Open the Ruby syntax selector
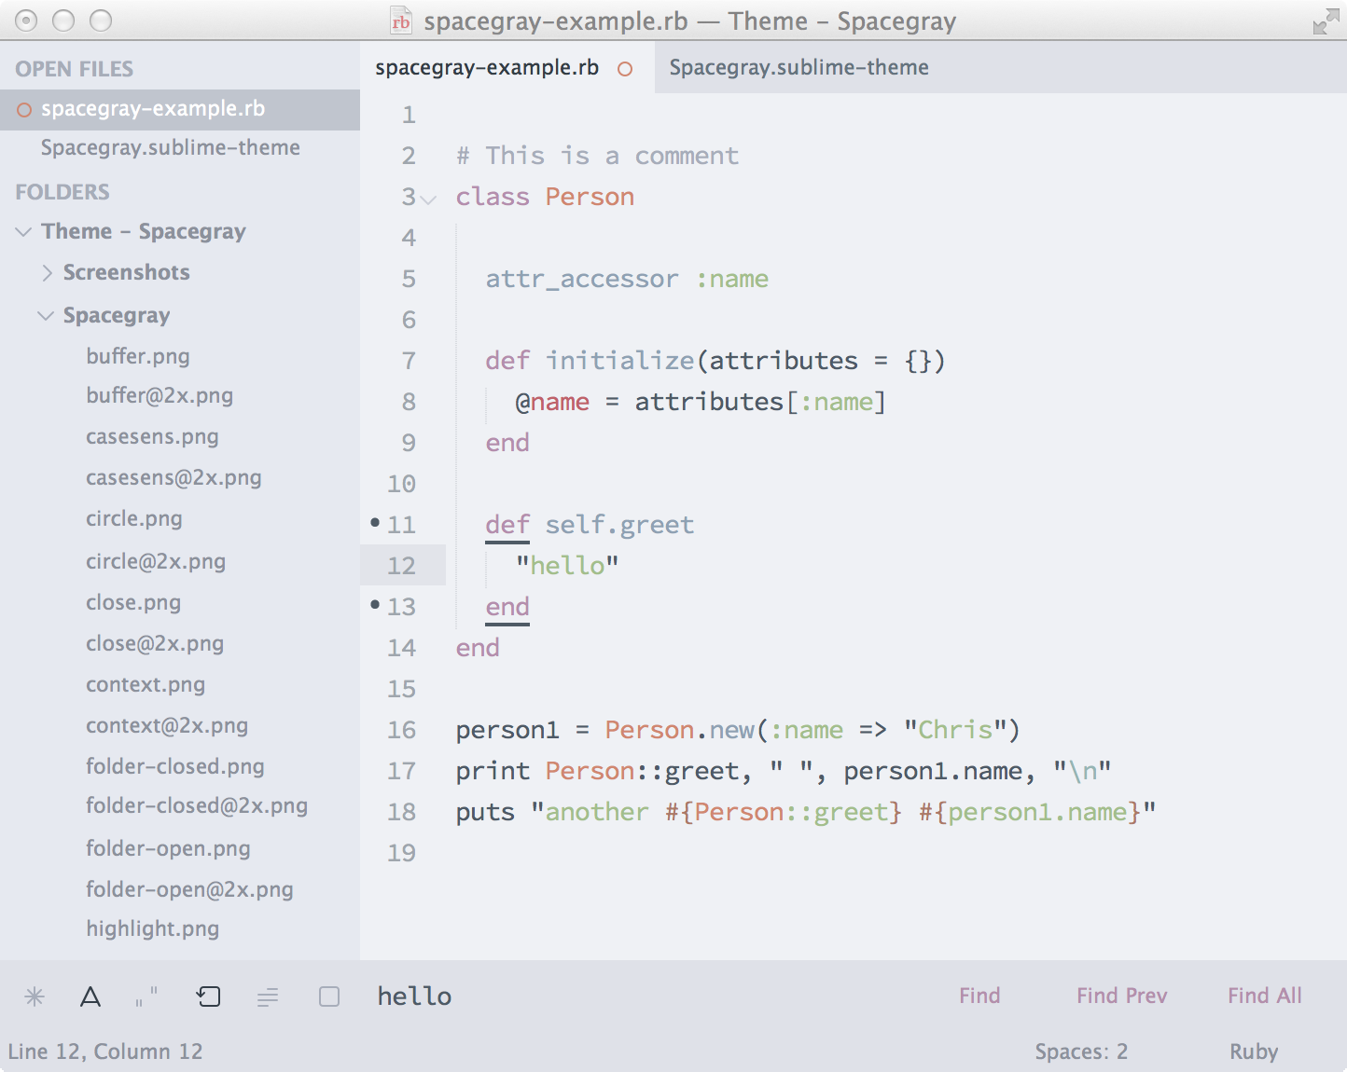This screenshot has height=1072, width=1347. pyautogui.click(x=1254, y=1051)
